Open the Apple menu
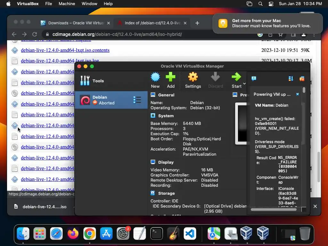Image resolution: width=328 pixels, height=246 pixels. tap(8, 4)
